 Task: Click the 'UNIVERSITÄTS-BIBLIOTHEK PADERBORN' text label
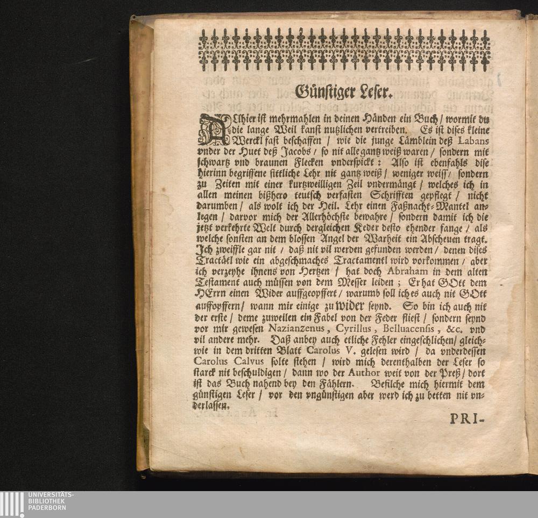[x=51, y=501]
